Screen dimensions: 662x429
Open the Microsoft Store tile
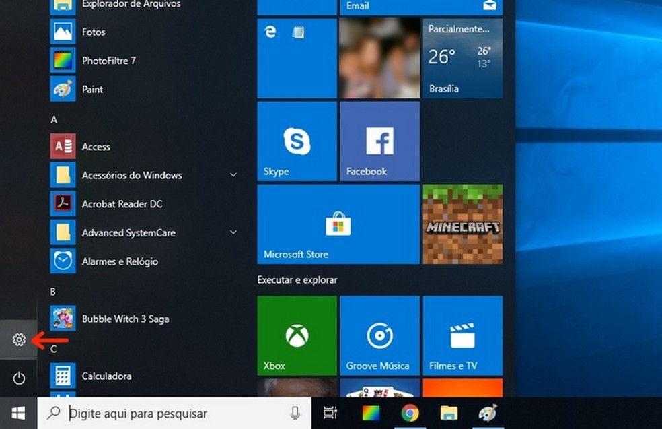[338, 224]
